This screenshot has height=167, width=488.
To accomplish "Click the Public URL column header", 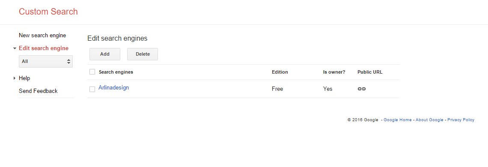I will (x=370, y=72).
